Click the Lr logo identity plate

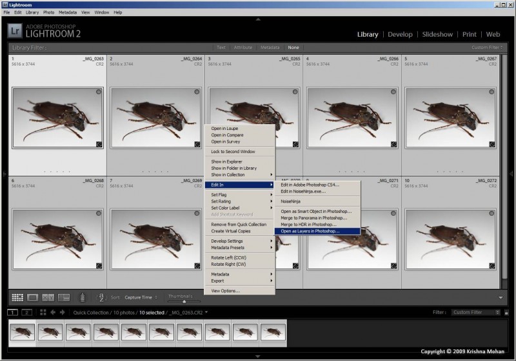click(15, 31)
